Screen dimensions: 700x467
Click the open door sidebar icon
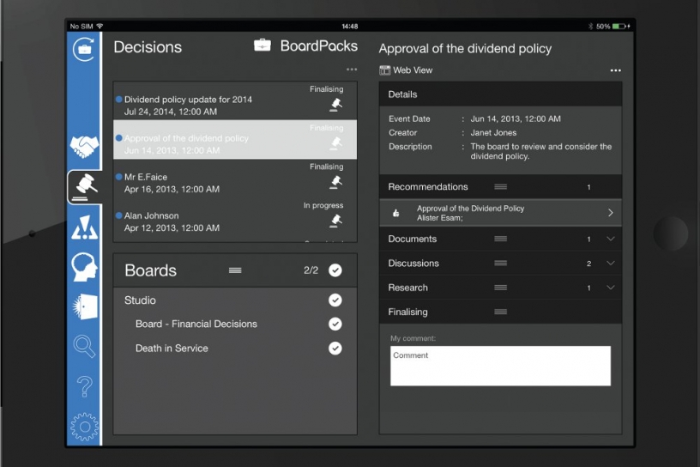click(x=84, y=306)
